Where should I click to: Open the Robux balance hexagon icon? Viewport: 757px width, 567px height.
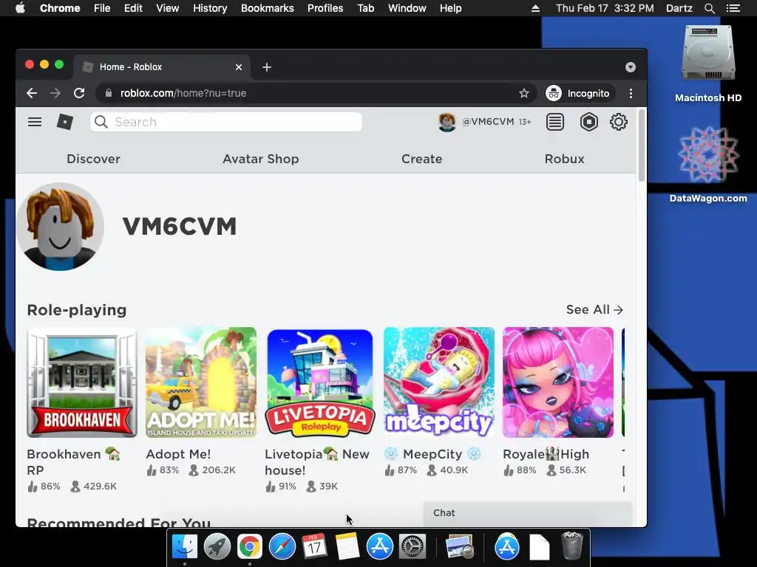click(588, 122)
